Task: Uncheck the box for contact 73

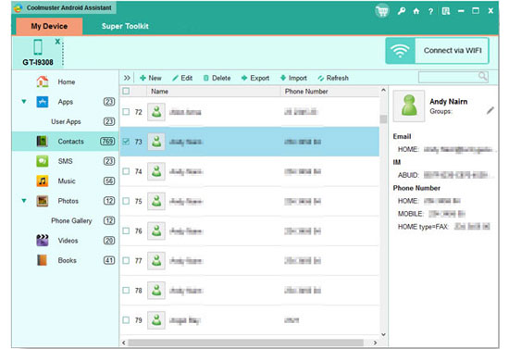Action: (126, 142)
